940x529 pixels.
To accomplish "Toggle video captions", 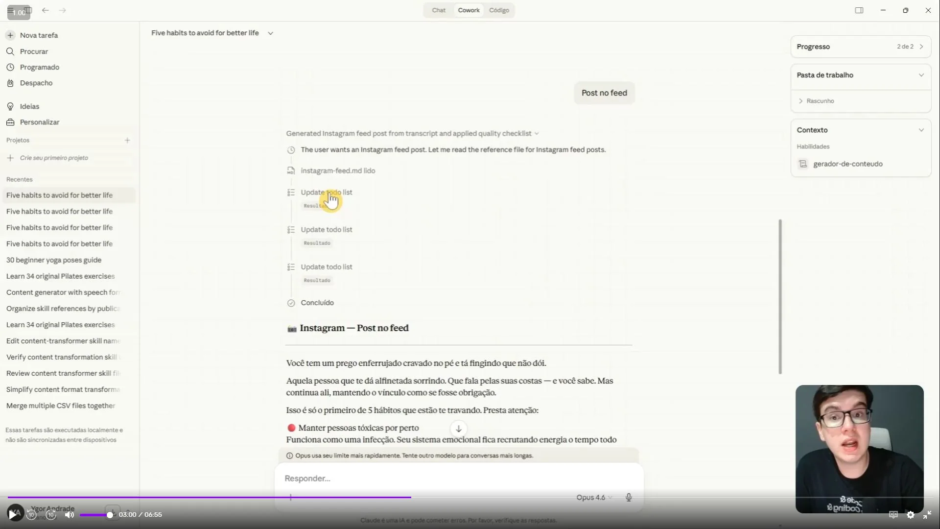I will click(x=893, y=515).
